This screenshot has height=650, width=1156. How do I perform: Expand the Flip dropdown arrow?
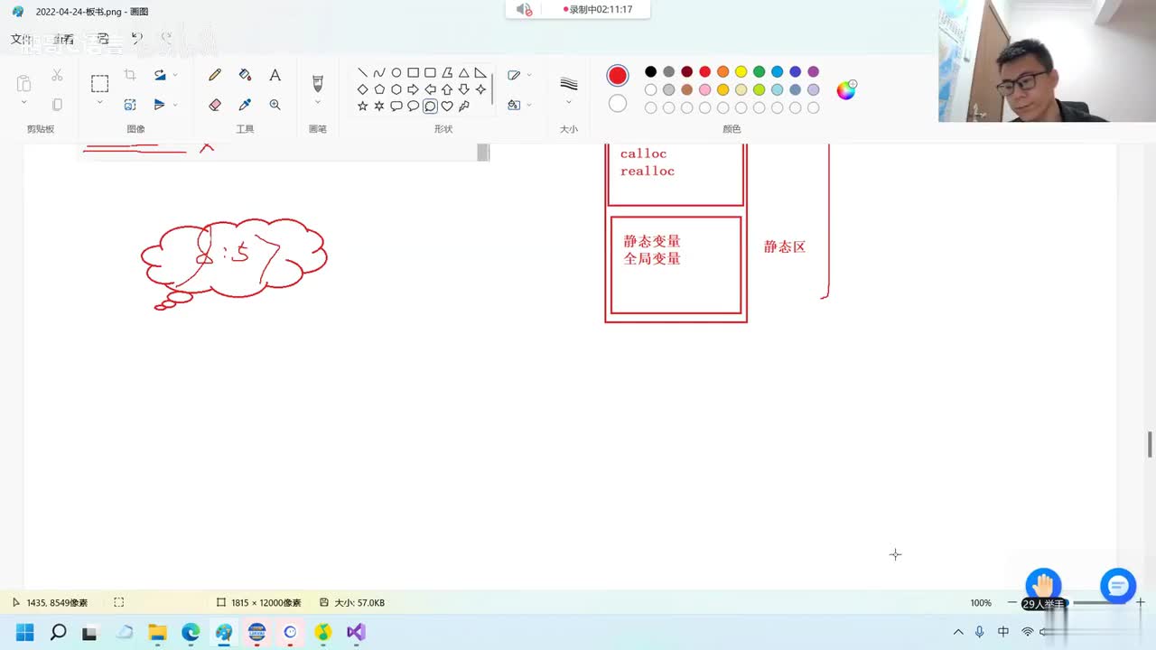tap(175, 105)
